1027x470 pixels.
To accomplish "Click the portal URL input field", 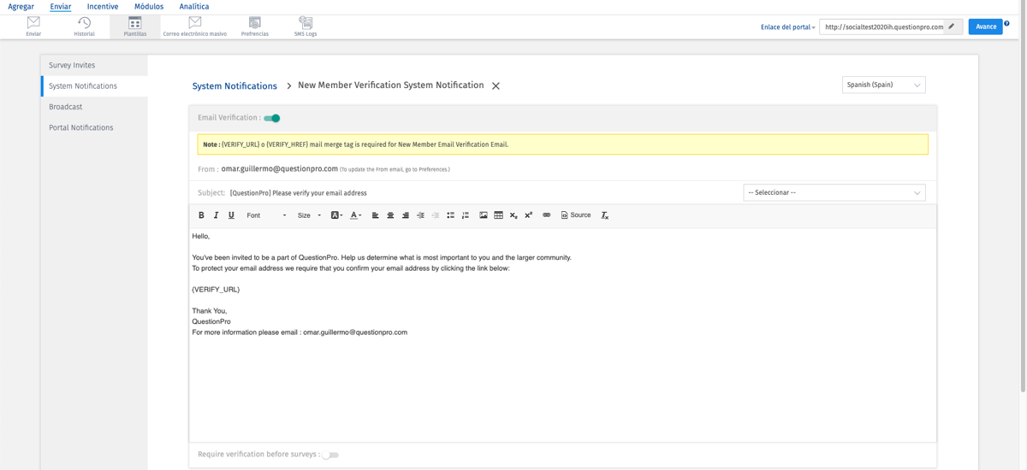I will (x=883, y=26).
